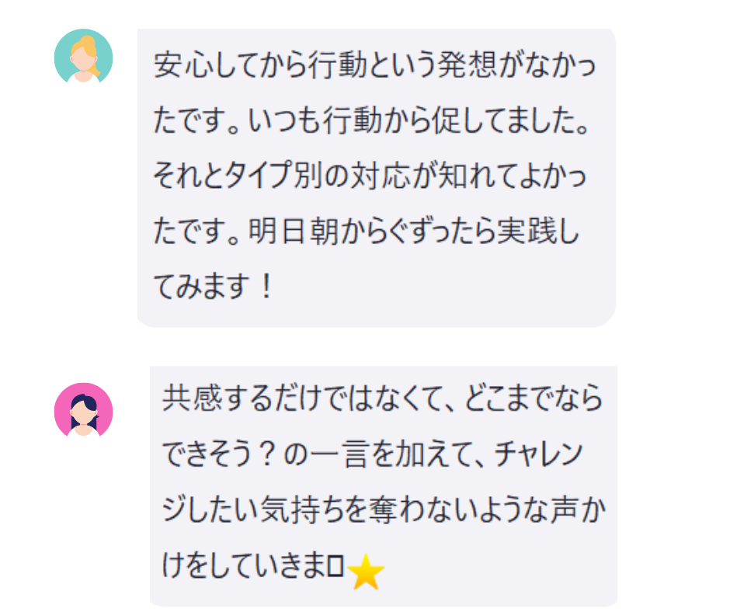Click the word 実践し in the first bubble
The image size is (730, 612).
tap(538, 230)
